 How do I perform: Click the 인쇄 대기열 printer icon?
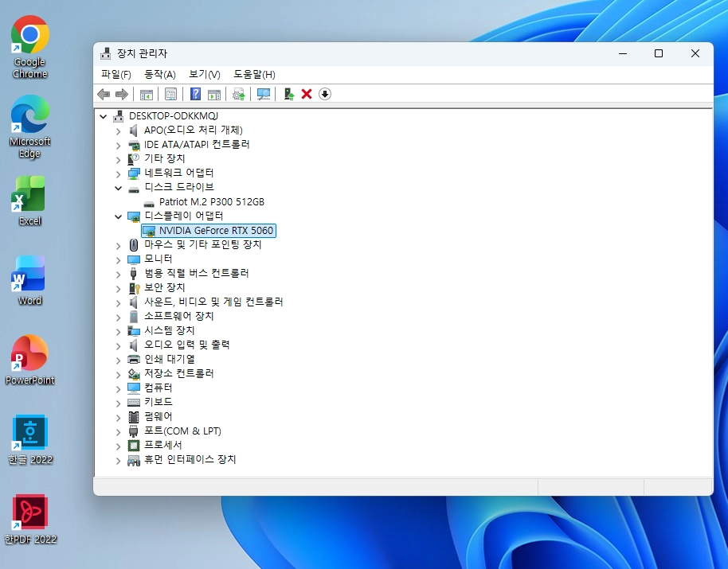pyautogui.click(x=134, y=360)
